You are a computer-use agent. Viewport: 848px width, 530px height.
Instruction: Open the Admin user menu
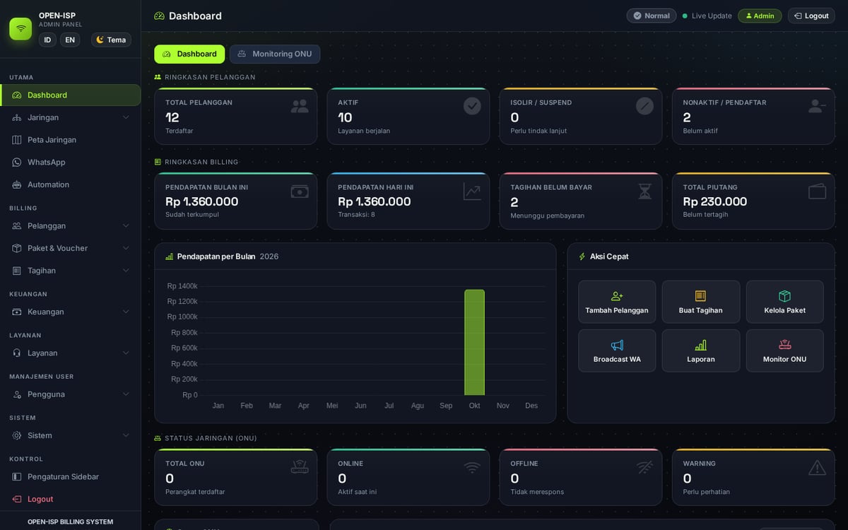click(x=760, y=16)
